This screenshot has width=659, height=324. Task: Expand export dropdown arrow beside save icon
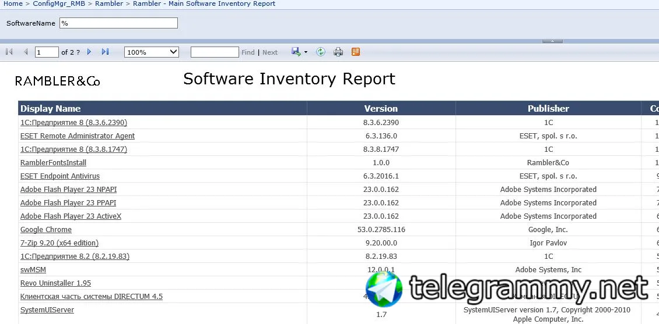306,52
